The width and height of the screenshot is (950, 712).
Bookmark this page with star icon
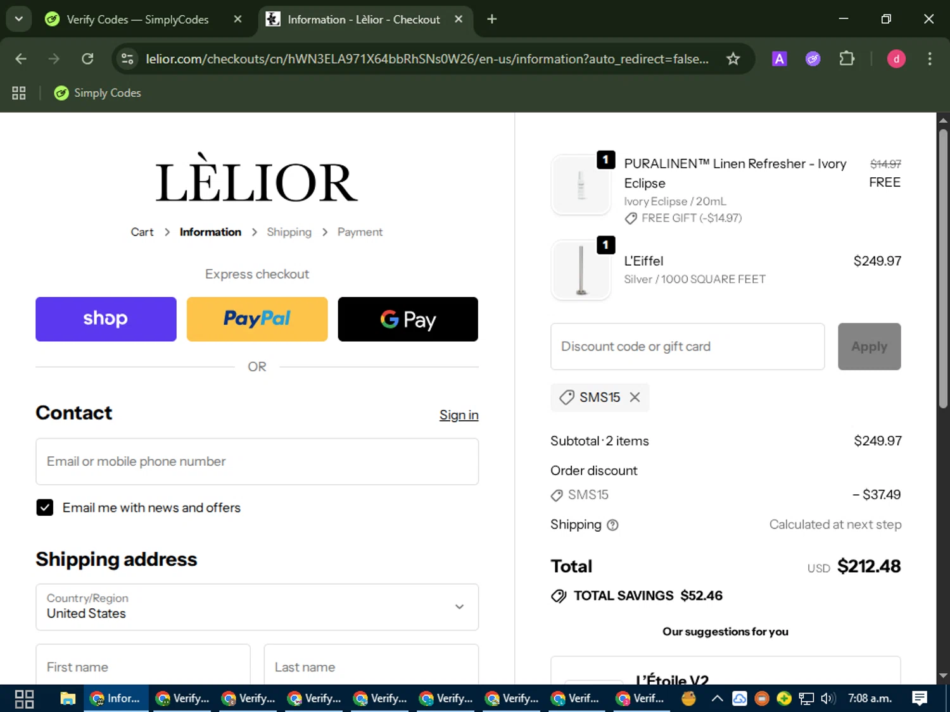[733, 59]
